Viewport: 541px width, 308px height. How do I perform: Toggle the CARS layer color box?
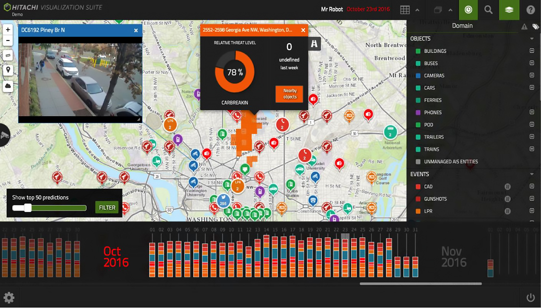(418, 88)
